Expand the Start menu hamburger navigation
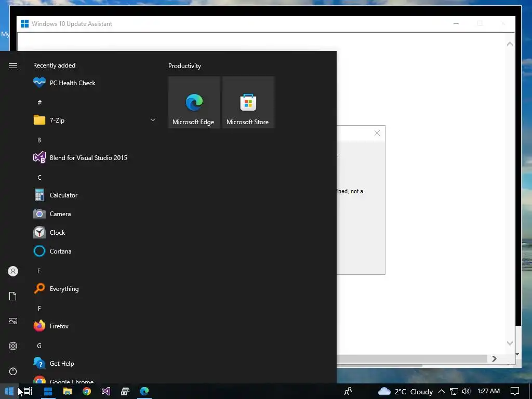Image resolution: width=532 pixels, height=399 pixels. (13, 65)
